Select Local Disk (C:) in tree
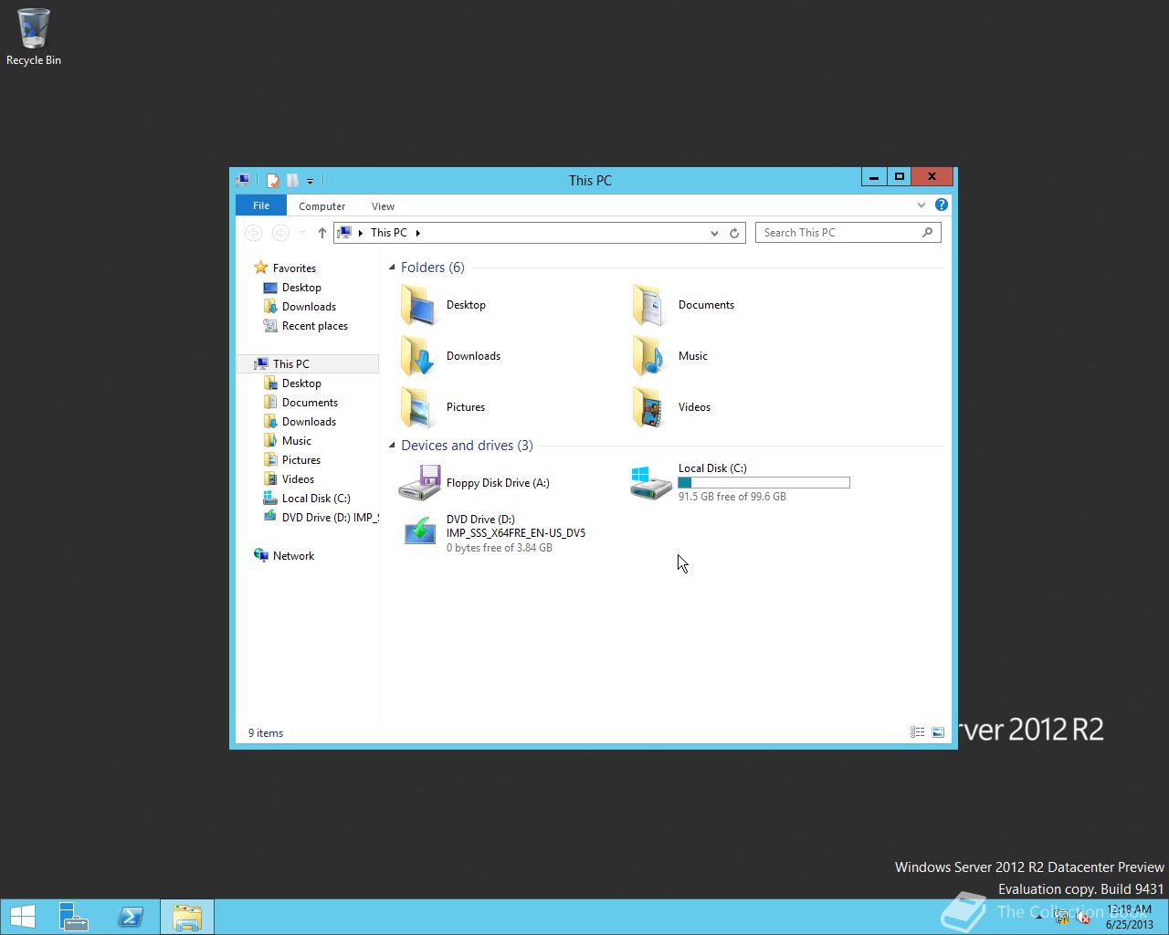The height and width of the screenshot is (935, 1169). click(307, 498)
